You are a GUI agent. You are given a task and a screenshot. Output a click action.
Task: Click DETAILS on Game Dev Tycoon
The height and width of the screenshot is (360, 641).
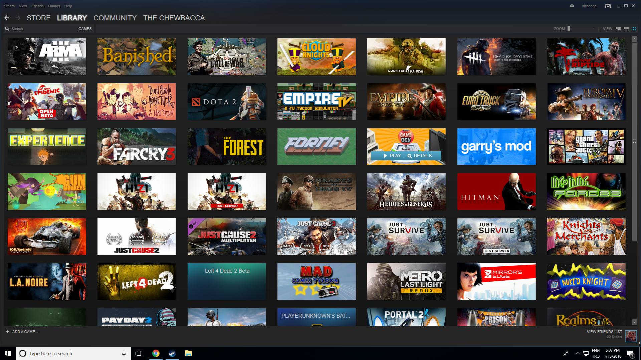(x=420, y=156)
